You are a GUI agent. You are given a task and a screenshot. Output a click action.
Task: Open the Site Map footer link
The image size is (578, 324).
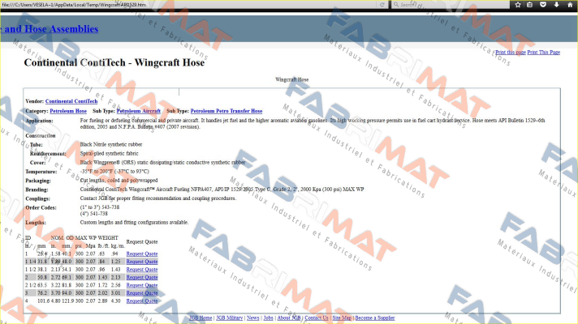(342, 318)
